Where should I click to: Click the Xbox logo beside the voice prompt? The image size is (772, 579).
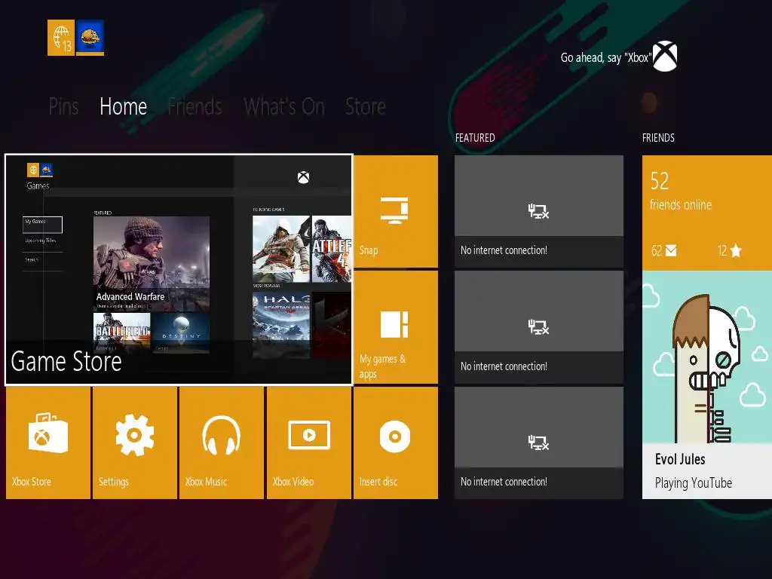pyautogui.click(x=665, y=56)
